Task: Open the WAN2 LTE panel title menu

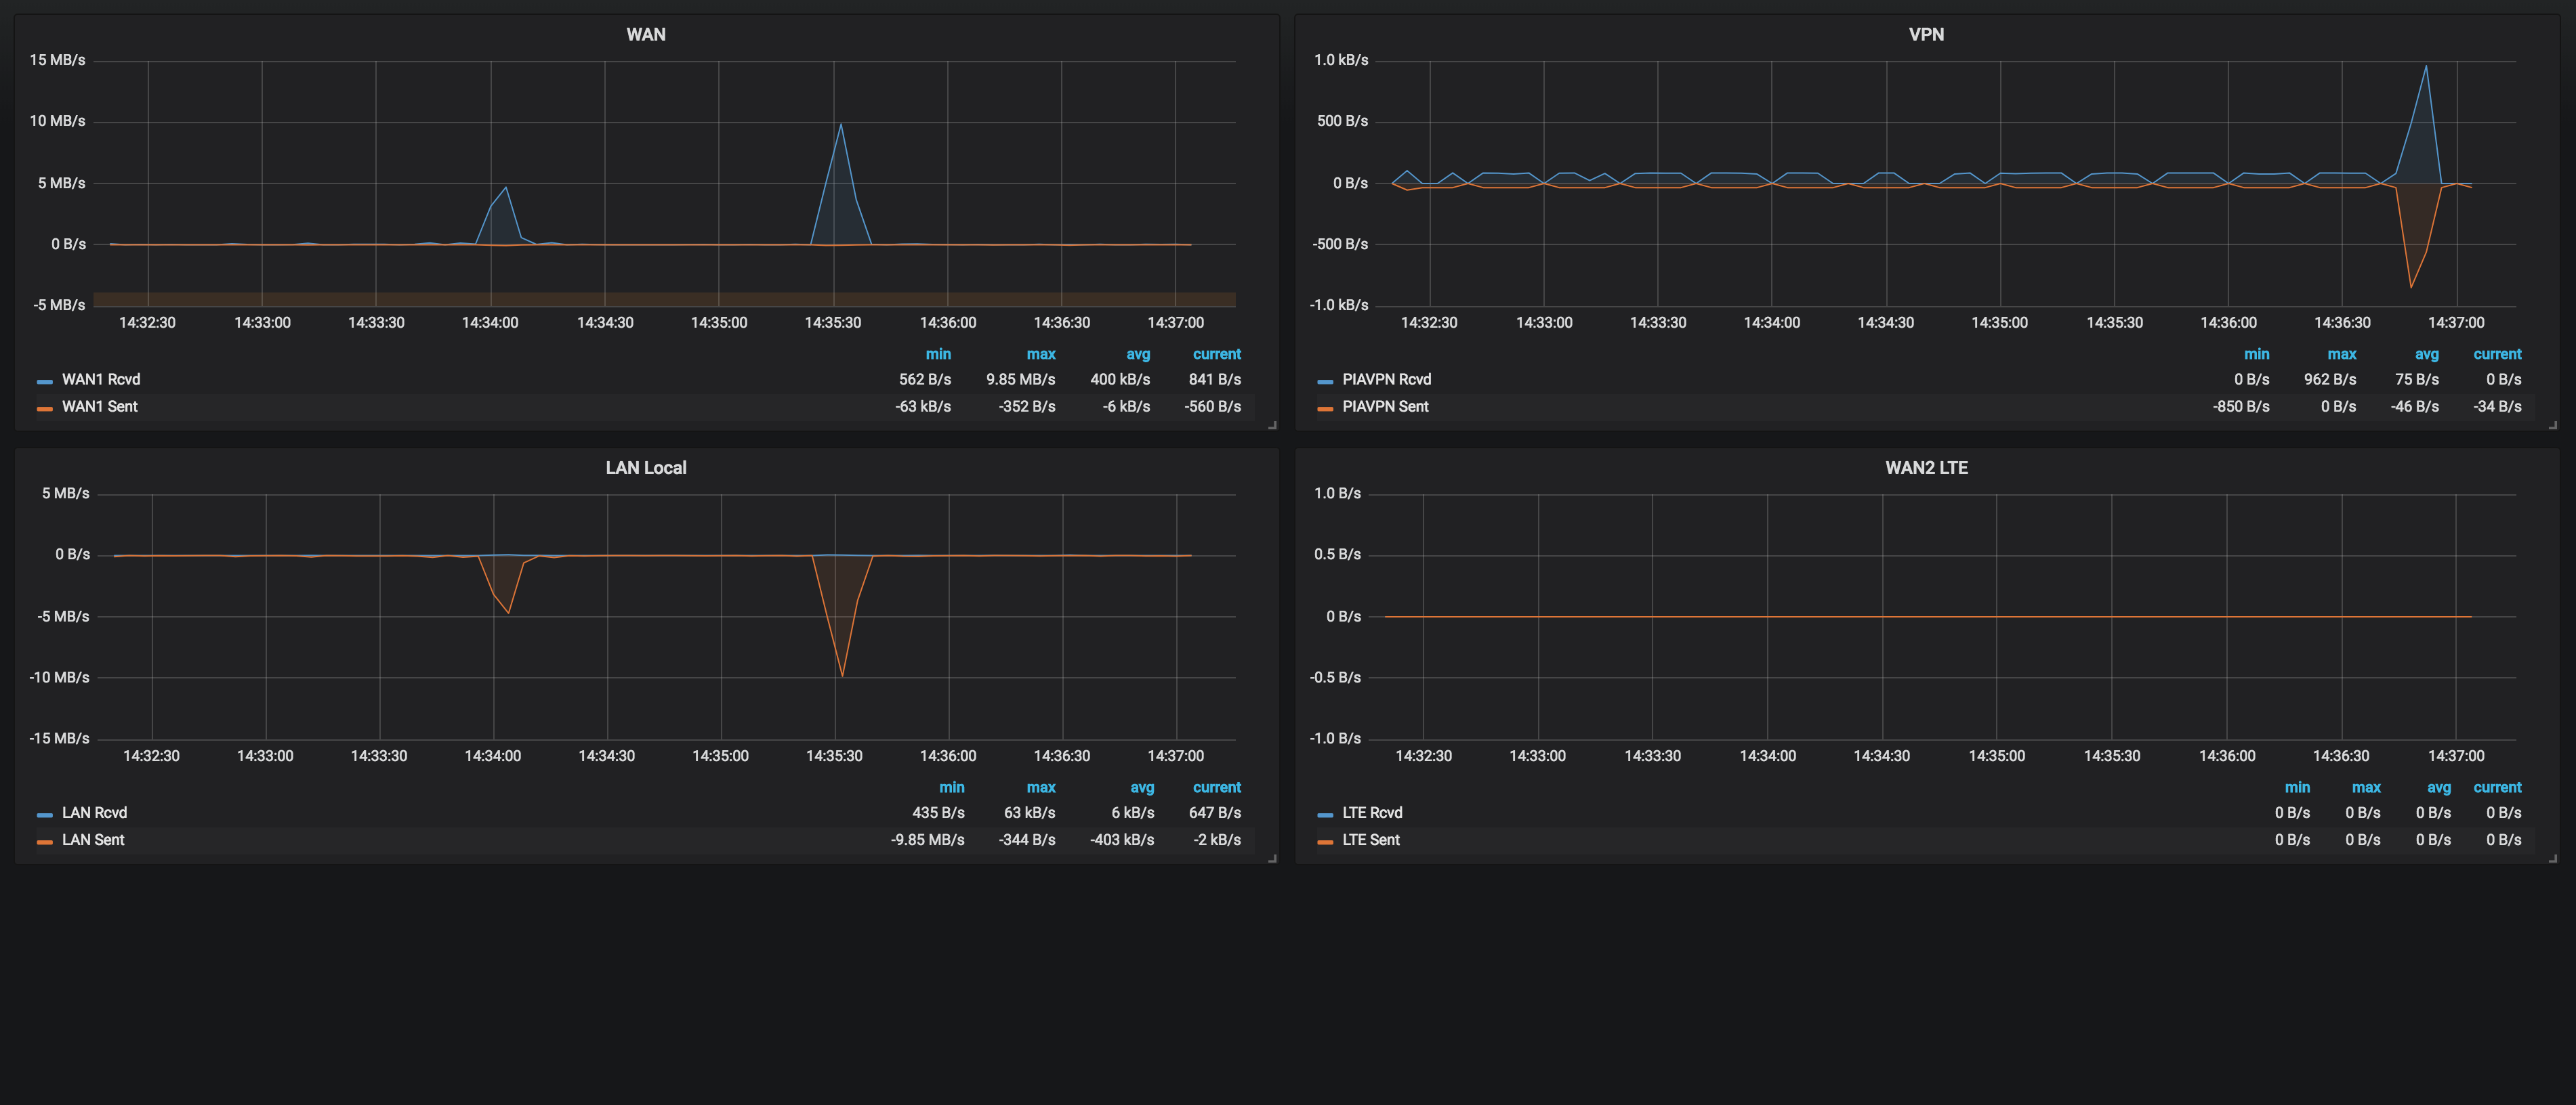Action: (x=1926, y=468)
